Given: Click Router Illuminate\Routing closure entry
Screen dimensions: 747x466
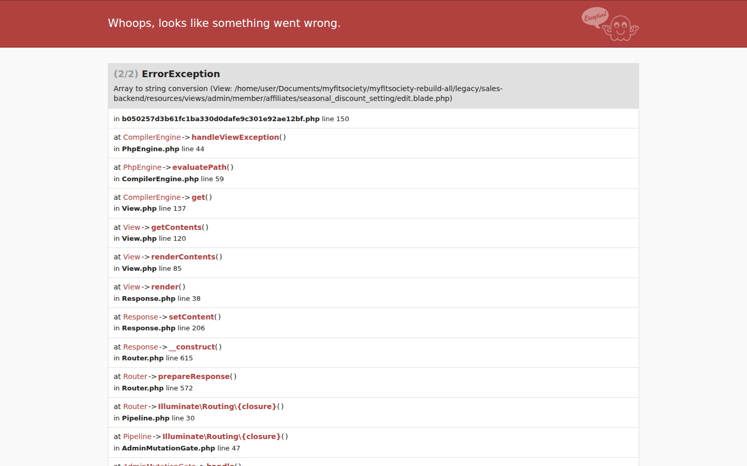Looking at the screenshot, I should pos(217,406).
